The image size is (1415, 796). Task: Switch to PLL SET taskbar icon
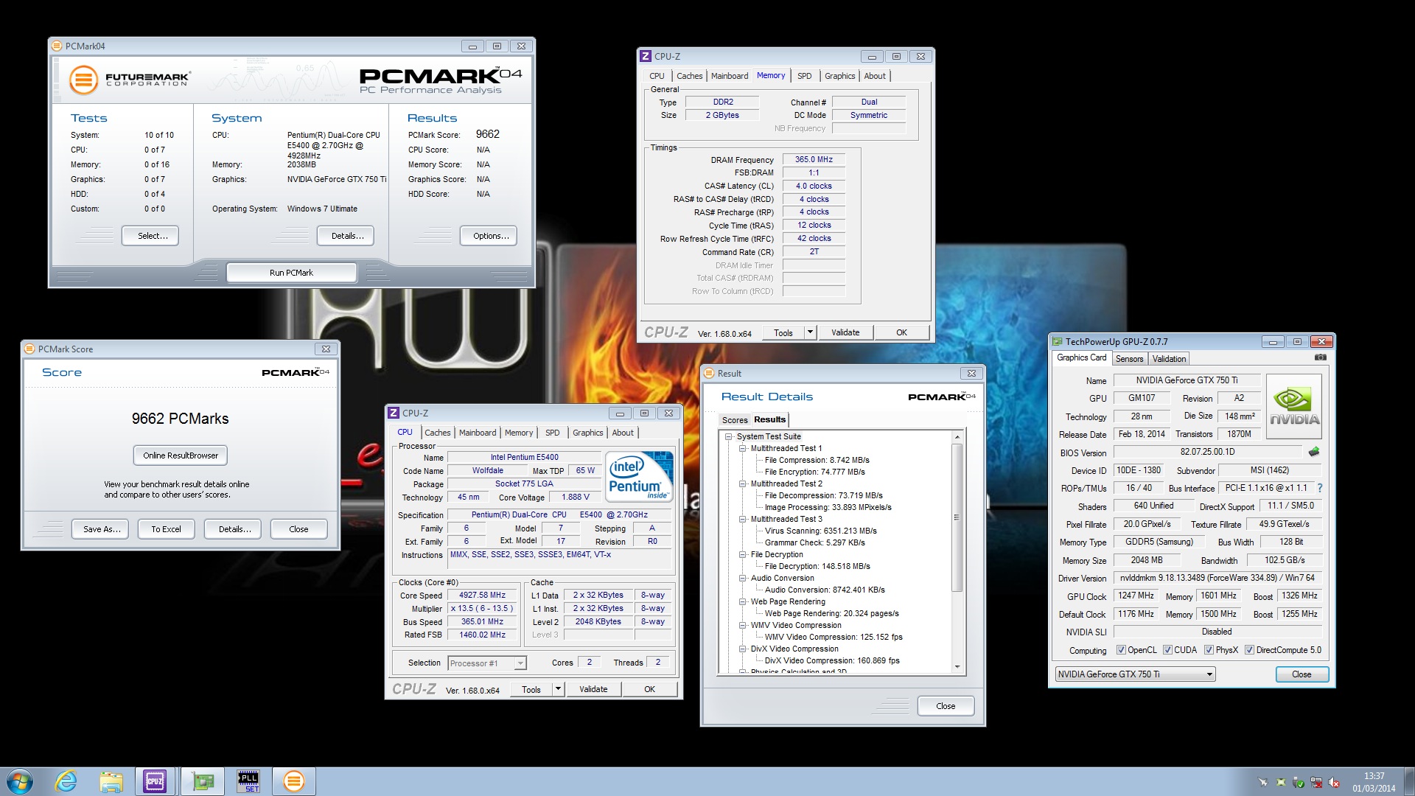[x=248, y=781]
